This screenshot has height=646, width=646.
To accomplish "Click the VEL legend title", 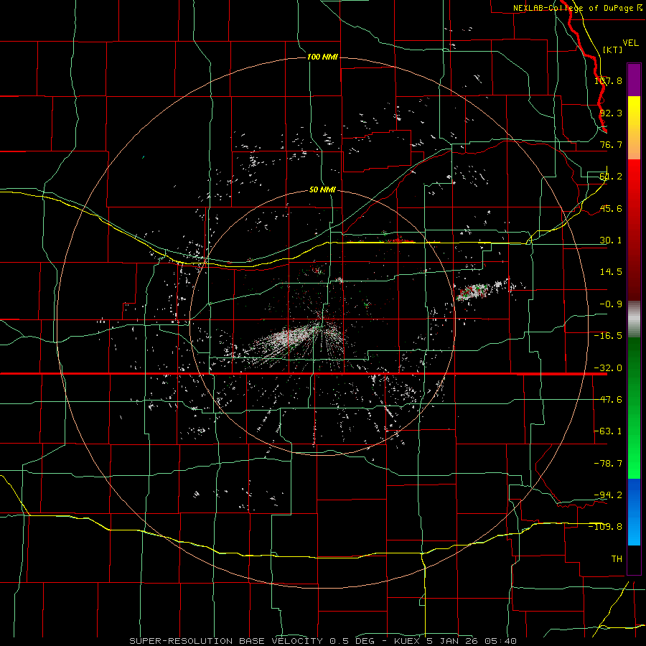I will coord(630,43).
